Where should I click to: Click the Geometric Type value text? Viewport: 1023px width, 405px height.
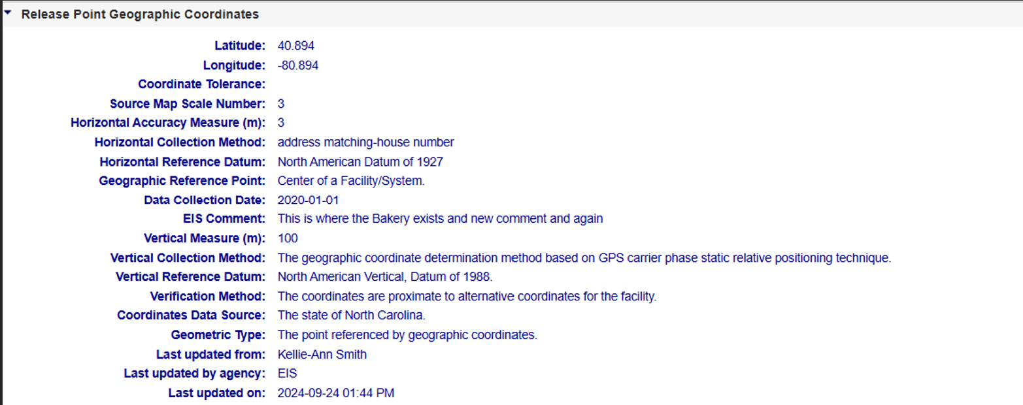pyautogui.click(x=407, y=335)
